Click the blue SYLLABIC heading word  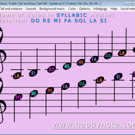pyautogui.click(x=72, y=15)
